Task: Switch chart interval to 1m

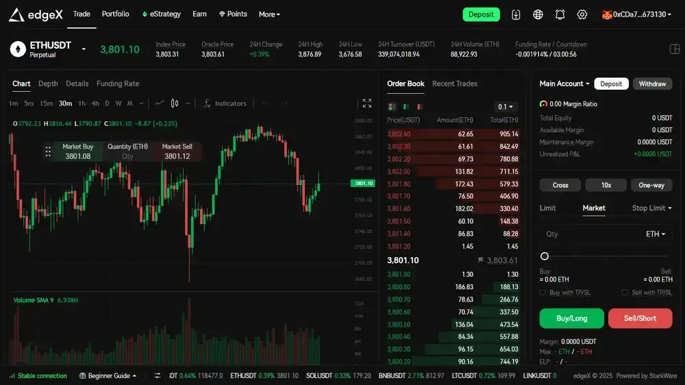Action: click(x=14, y=103)
